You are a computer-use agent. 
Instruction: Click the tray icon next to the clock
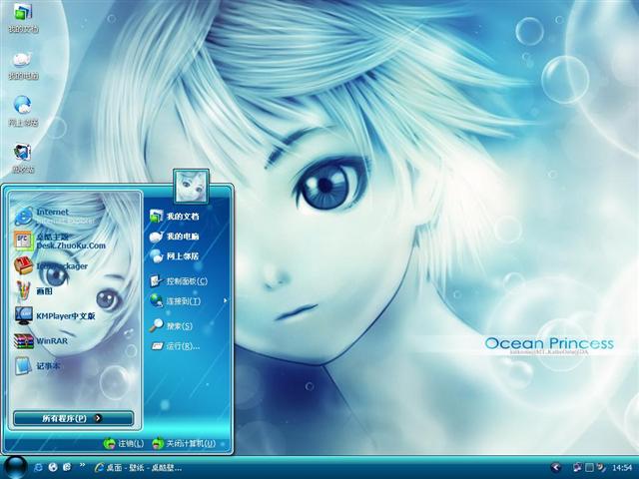[601, 467]
